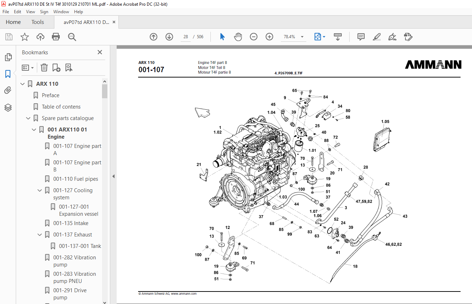Add a comment with speech bubble icon
472x304 pixels.
[x=361, y=37]
